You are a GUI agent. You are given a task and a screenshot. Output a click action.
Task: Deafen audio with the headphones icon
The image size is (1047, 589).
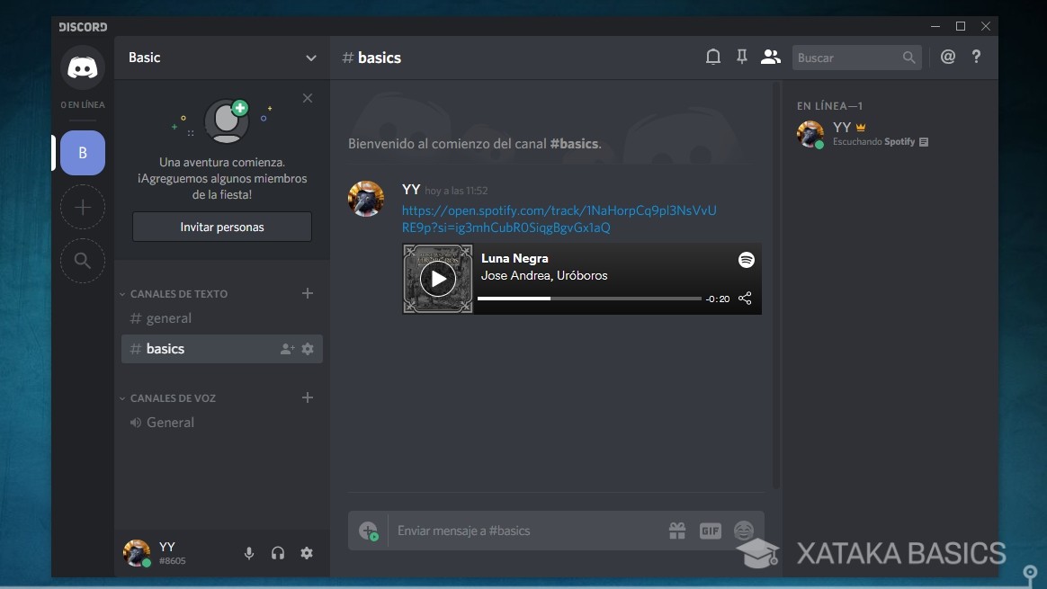[278, 553]
